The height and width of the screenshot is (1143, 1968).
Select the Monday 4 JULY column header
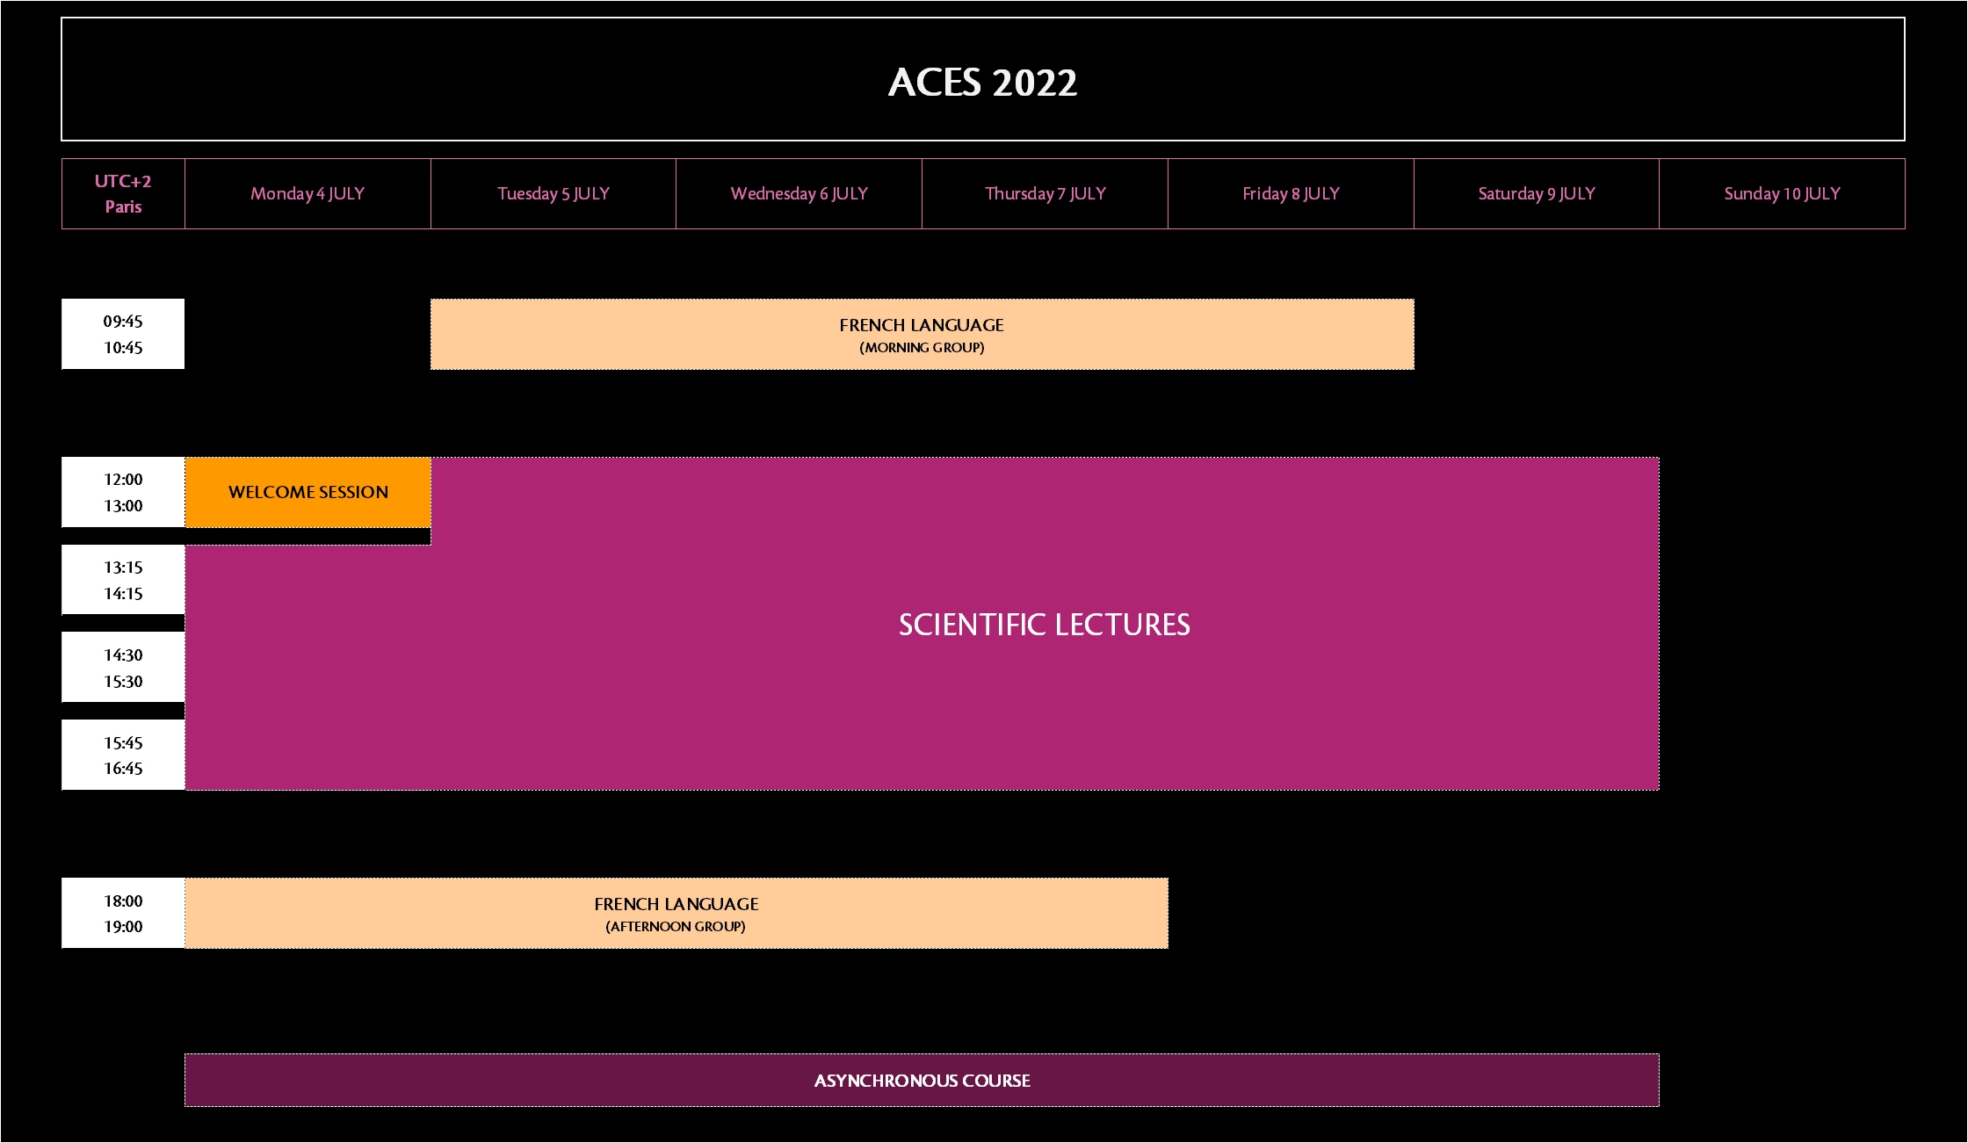[307, 194]
